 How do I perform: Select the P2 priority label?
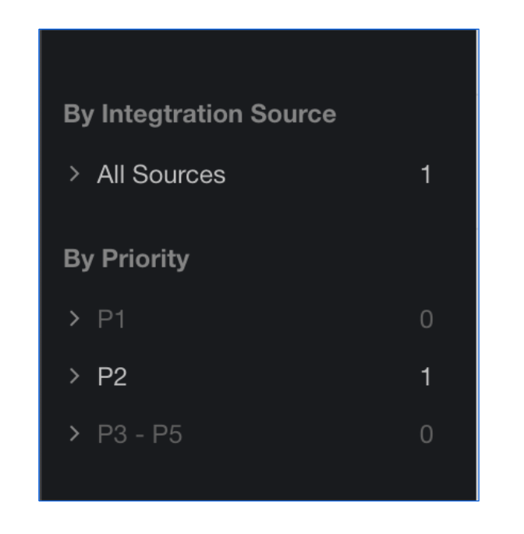pos(112,377)
